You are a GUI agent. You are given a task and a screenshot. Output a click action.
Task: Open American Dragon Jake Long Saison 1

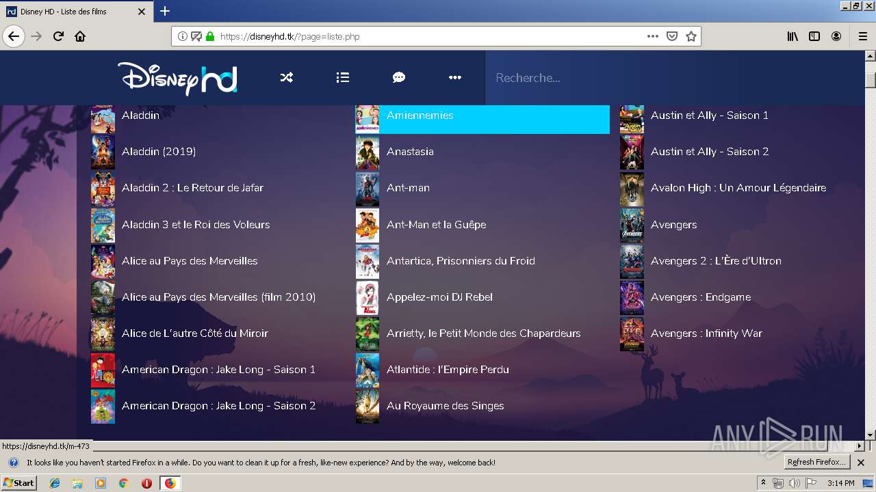218,369
